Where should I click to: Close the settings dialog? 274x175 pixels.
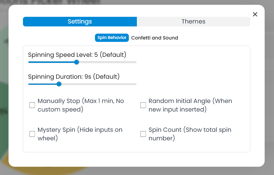[x=255, y=14]
